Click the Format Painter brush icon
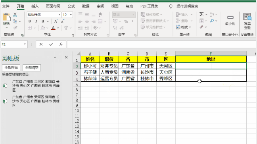Viewport: 257px width, 144px height. point(15,28)
